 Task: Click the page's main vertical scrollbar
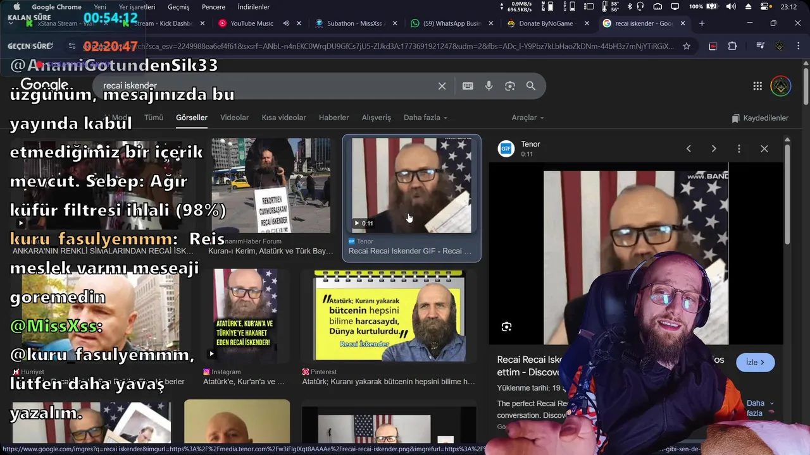806,85
